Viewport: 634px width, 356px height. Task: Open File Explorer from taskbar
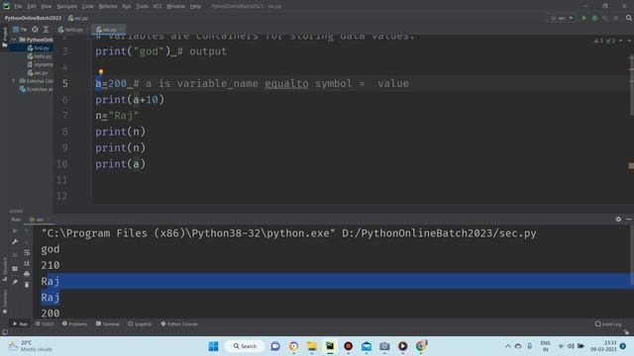312,346
